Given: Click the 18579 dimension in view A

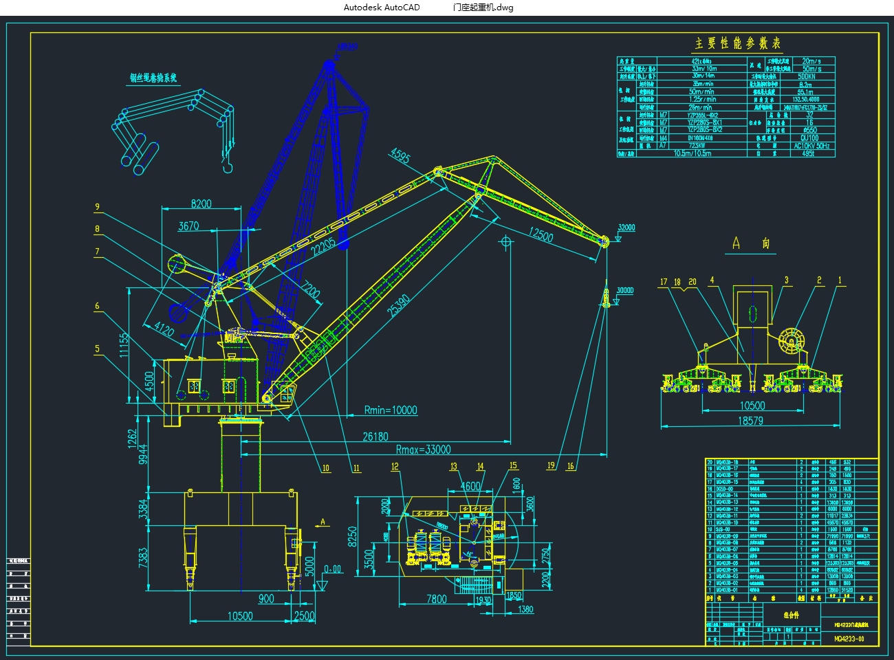Looking at the screenshot, I should [750, 420].
